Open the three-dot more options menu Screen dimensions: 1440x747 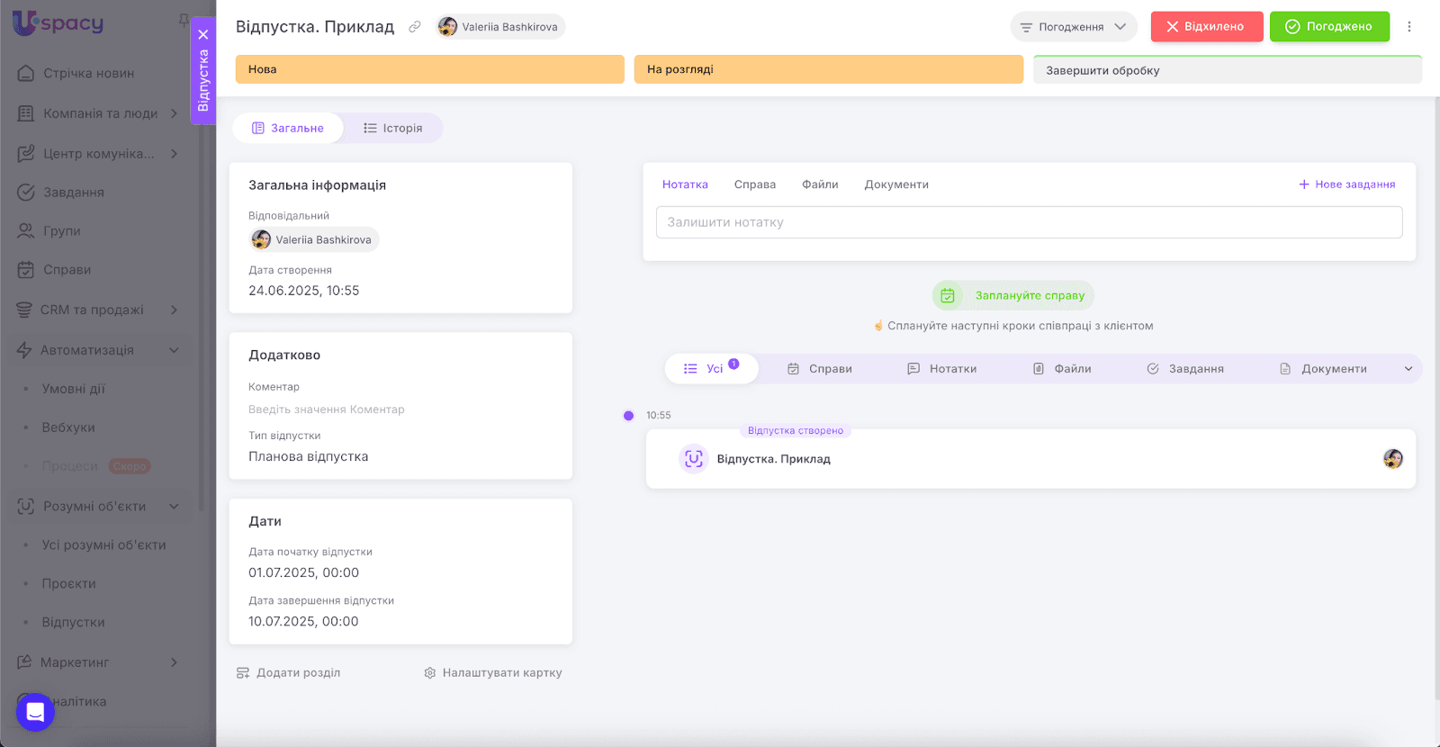tap(1409, 27)
